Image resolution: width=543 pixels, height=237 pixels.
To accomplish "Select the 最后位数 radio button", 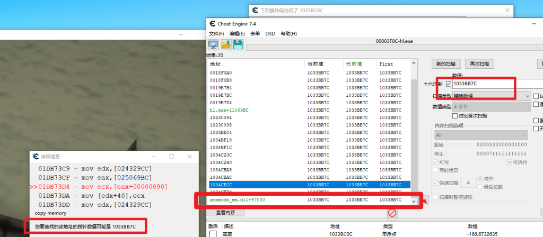I will [480, 187].
